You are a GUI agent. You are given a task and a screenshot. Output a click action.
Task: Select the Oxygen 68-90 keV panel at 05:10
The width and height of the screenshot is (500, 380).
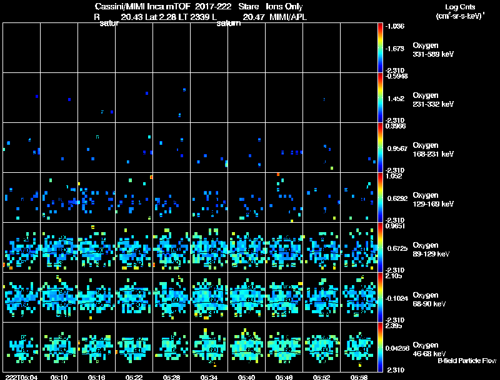[59, 297]
